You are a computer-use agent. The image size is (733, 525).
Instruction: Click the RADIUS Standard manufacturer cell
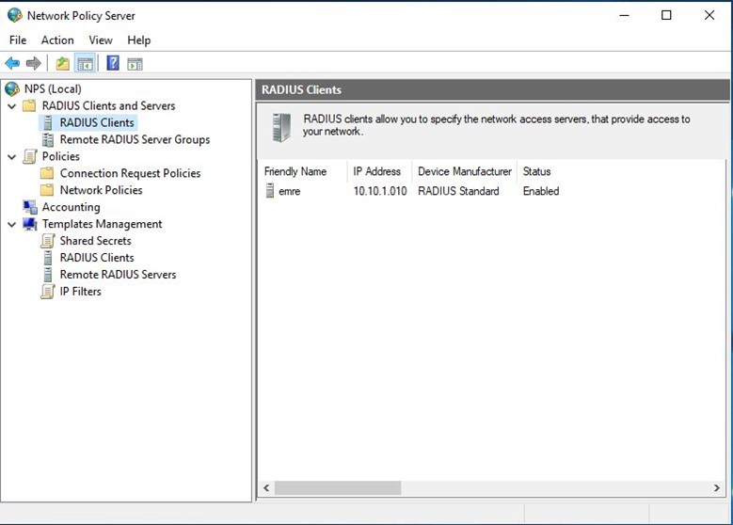tap(458, 191)
